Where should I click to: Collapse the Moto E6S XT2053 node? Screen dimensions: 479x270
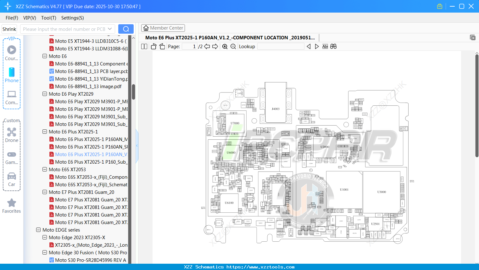[x=45, y=170]
